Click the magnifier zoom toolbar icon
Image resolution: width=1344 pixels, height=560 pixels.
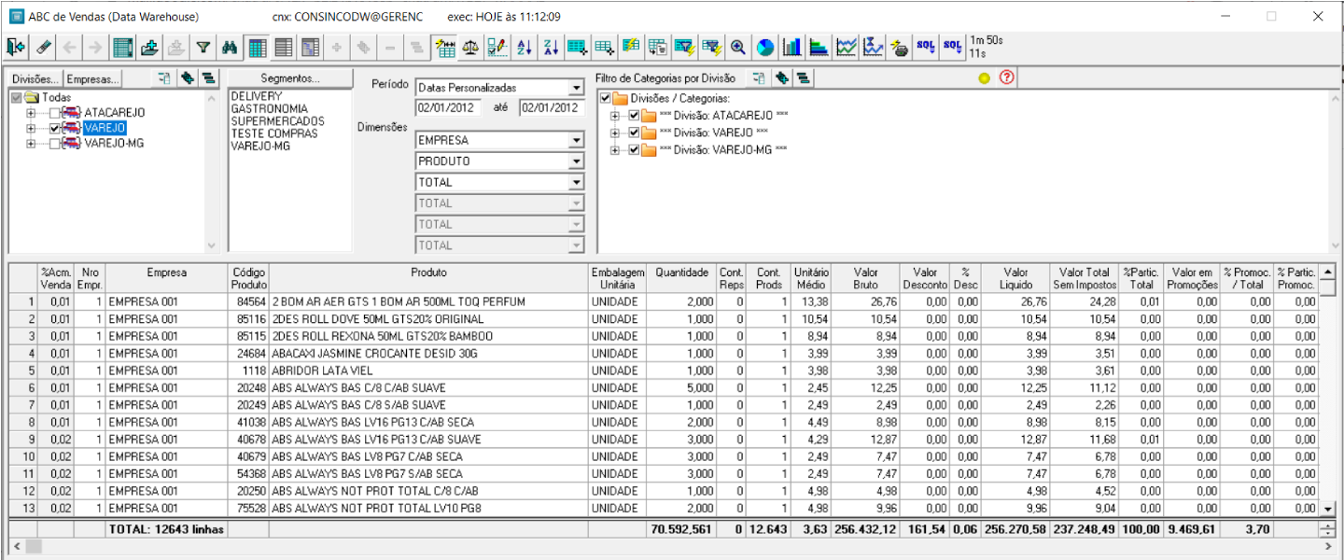tap(738, 47)
